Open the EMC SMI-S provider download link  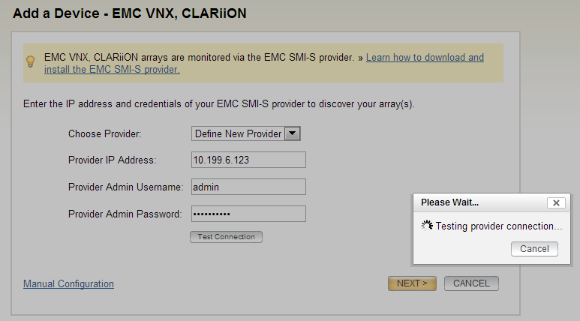tap(425, 57)
